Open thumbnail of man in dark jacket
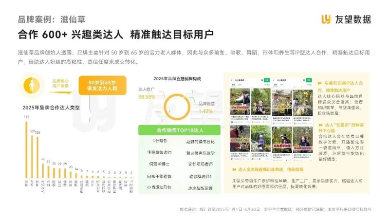Screen dimensions: 389x219 coord(240,102)
